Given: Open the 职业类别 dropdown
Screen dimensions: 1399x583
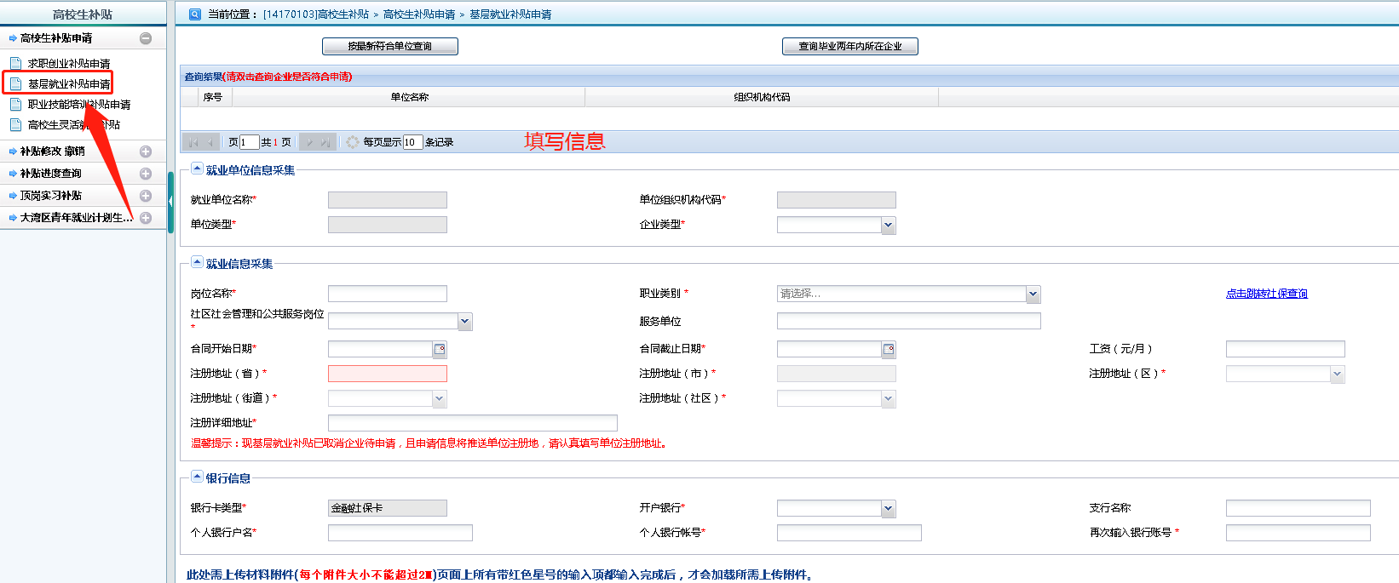Looking at the screenshot, I should coord(1033,294).
